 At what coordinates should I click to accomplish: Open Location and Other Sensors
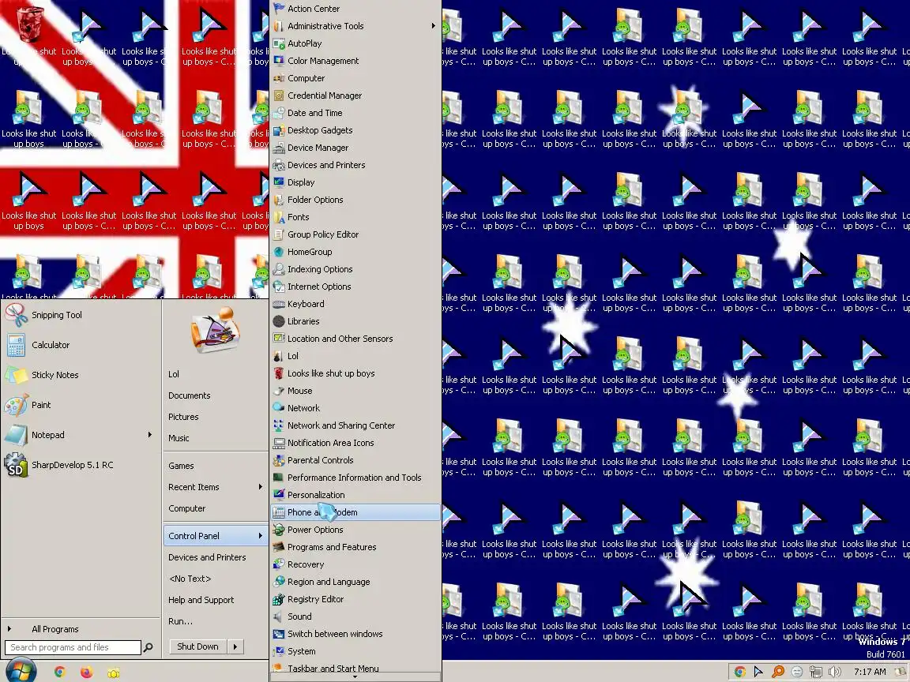pyautogui.click(x=355, y=339)
